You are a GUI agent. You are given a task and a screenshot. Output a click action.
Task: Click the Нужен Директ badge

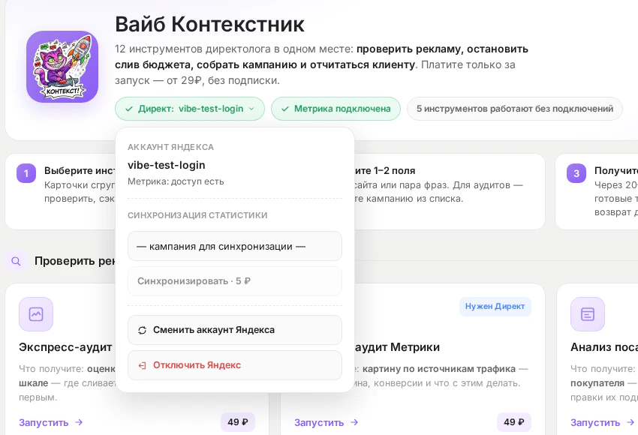[x=495, y=307]
